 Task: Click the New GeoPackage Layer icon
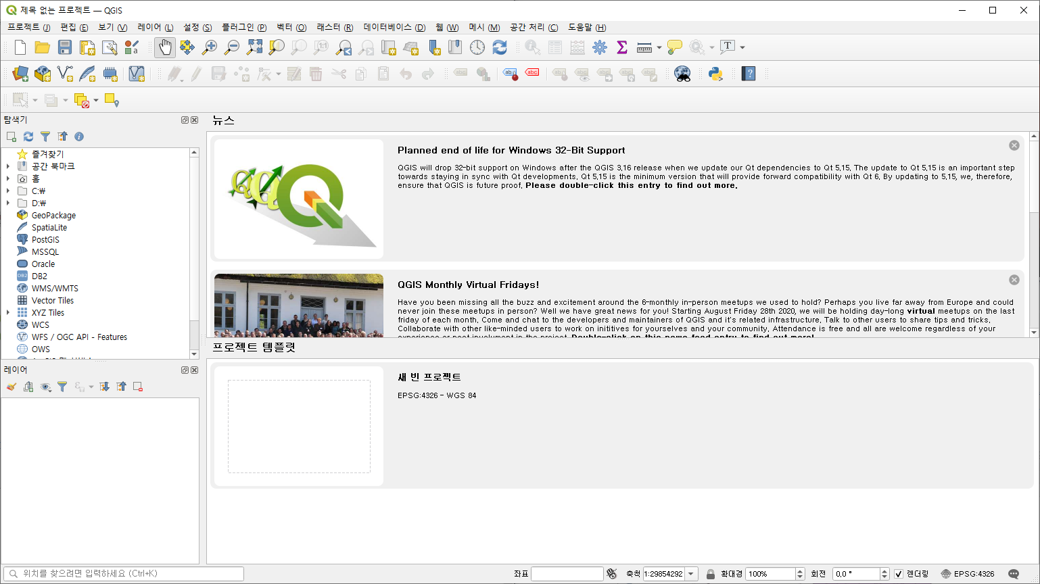(x=43, y=74)
